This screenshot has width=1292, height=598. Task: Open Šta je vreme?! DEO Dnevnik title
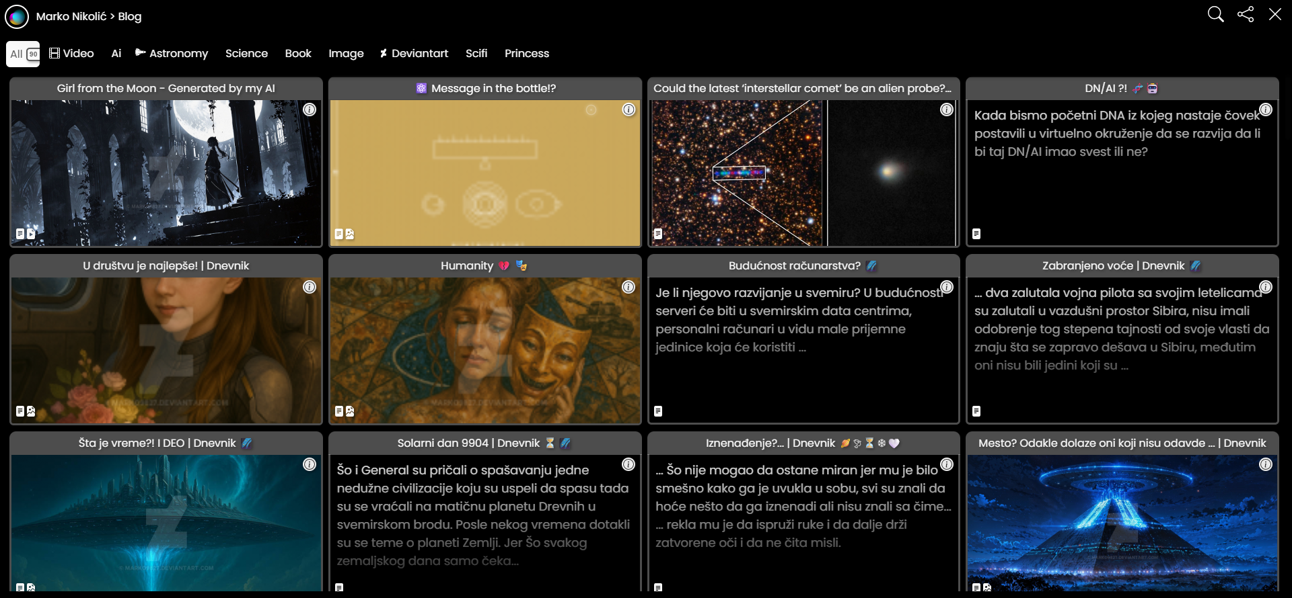point(166,443)
